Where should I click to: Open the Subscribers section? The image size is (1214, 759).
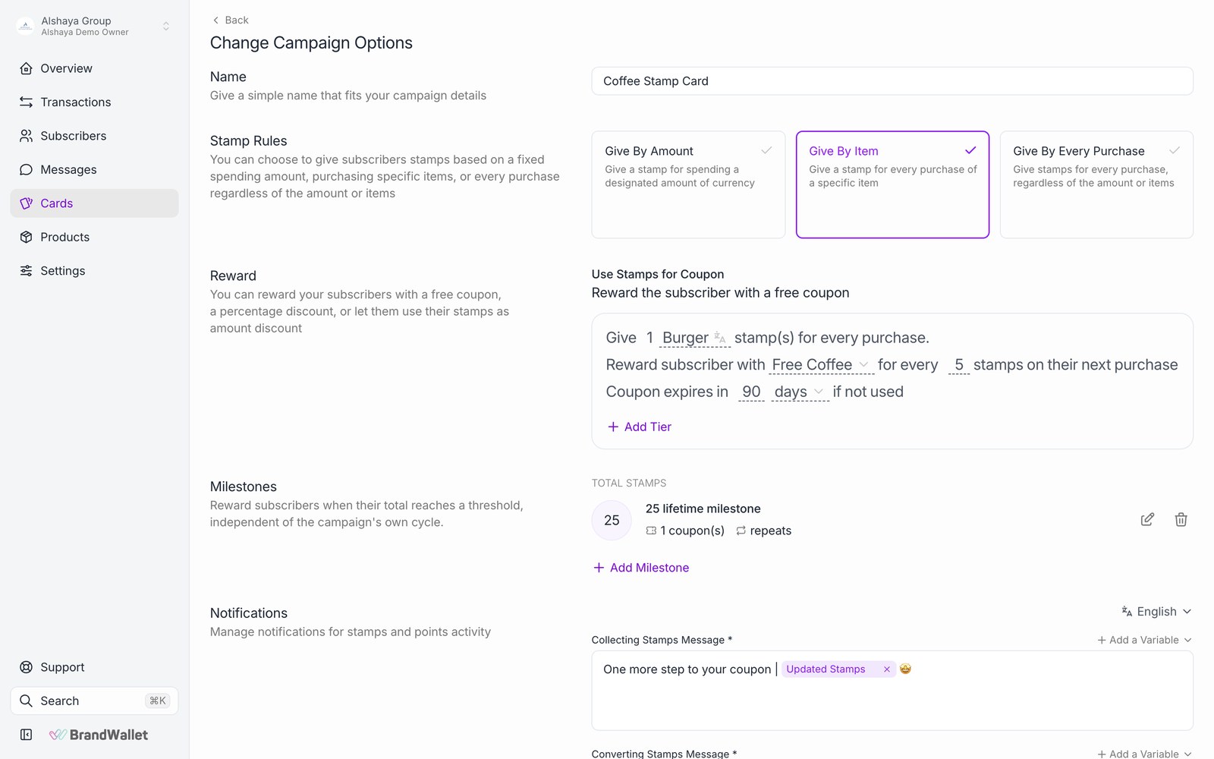[x=94, y=136]
